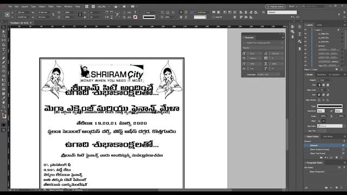Click the no text wrap icon

[181, 12]
